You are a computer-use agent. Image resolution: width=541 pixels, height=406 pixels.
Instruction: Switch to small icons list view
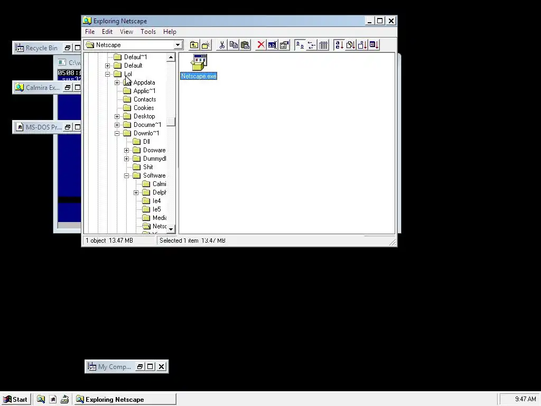coord(312,45)
